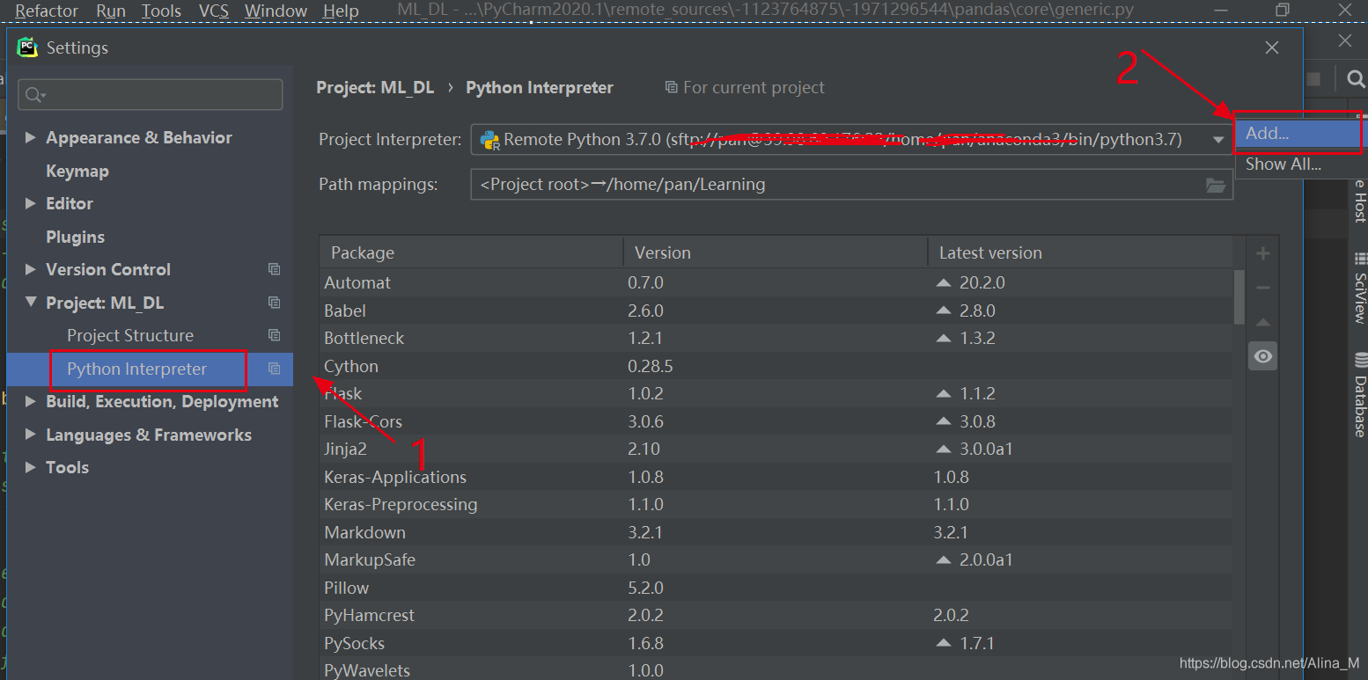Click the install package plus icon
This screenshot has height=680, width=1368.
(x=1263, y=254)
